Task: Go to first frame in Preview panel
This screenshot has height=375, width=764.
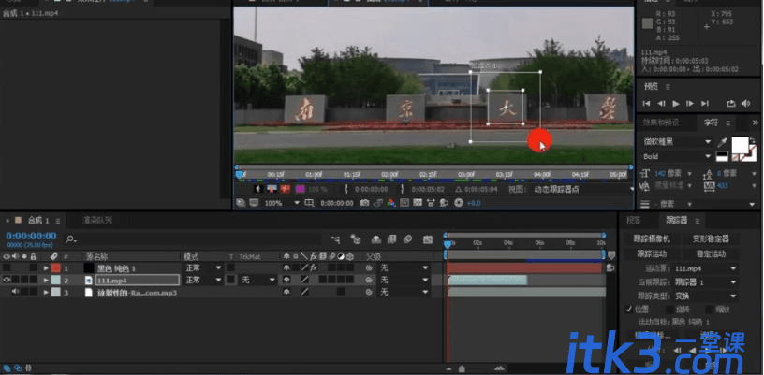Action: tap(647, 104)
